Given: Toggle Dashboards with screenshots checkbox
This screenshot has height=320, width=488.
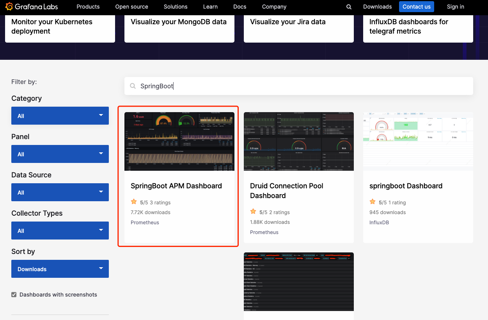Looking at the screenshot, I should point(14,295).
